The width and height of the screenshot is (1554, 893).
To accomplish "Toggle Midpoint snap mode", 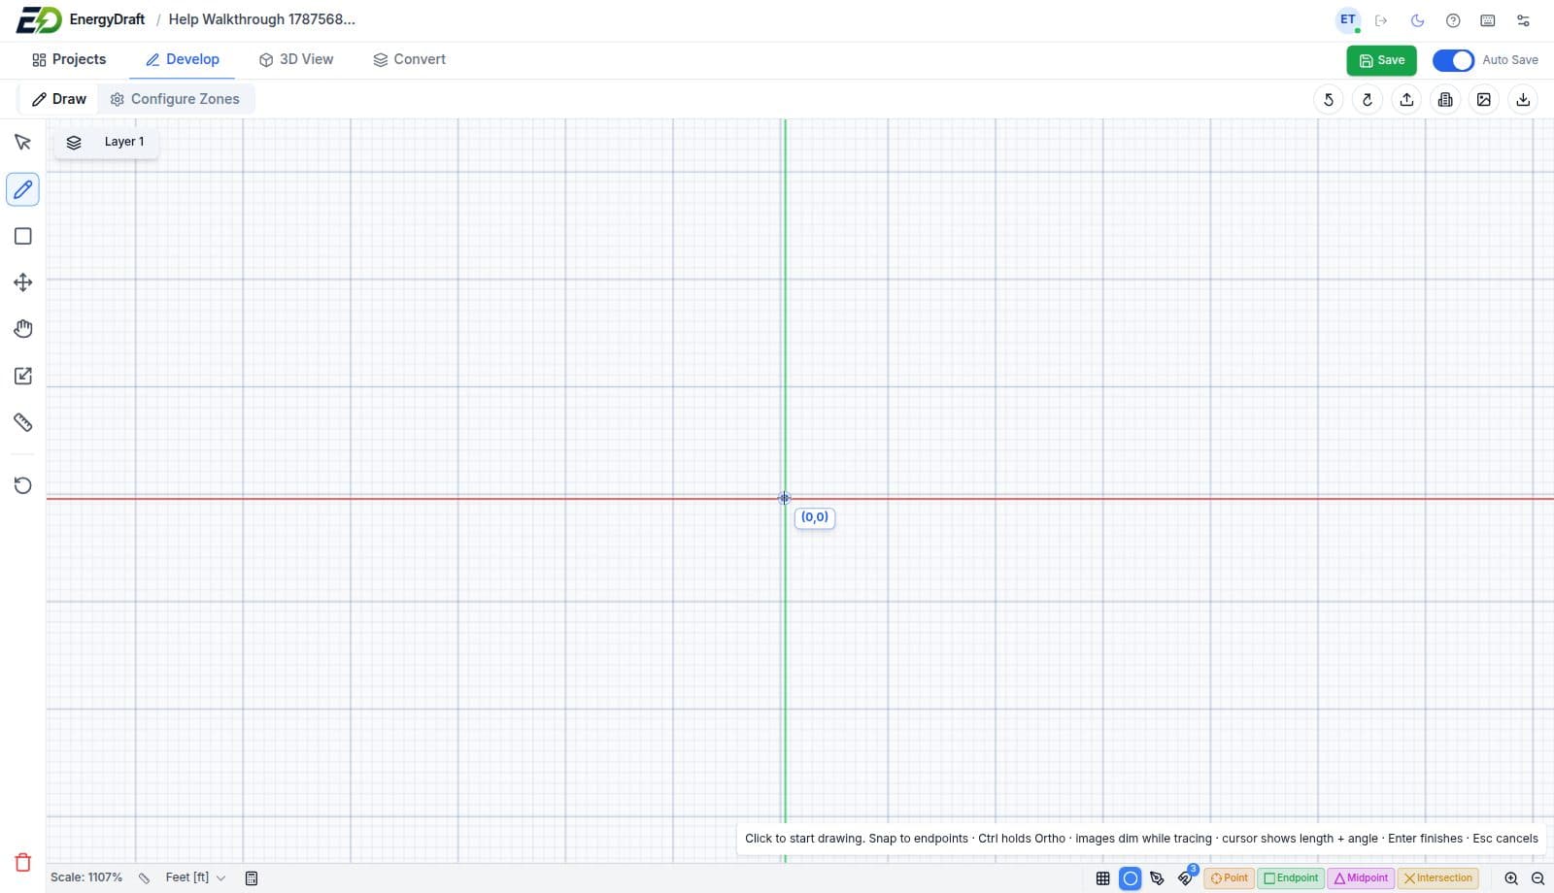I will click(x=1361, y=878).
